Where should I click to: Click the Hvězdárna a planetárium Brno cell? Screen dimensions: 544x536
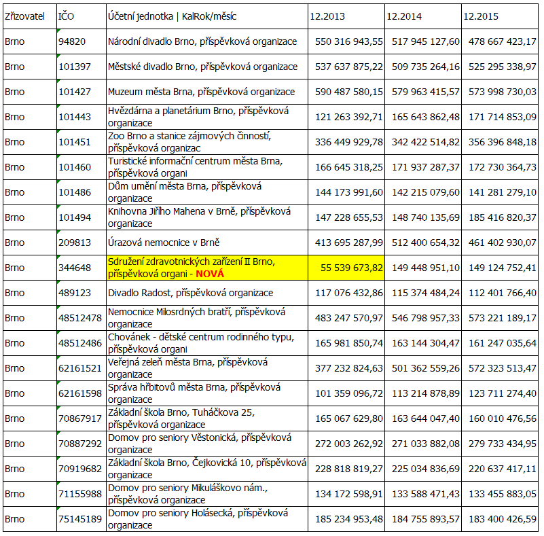(x=207, y=117)
